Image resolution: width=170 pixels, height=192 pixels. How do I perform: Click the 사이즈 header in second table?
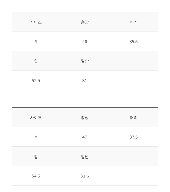(36, 118)
